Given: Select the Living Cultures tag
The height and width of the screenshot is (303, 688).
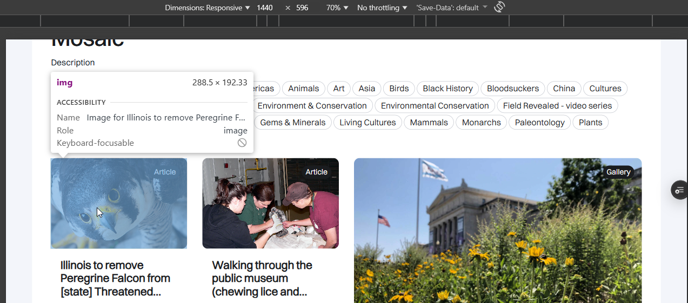Looking at the screenshot, I should coord(368,123).
